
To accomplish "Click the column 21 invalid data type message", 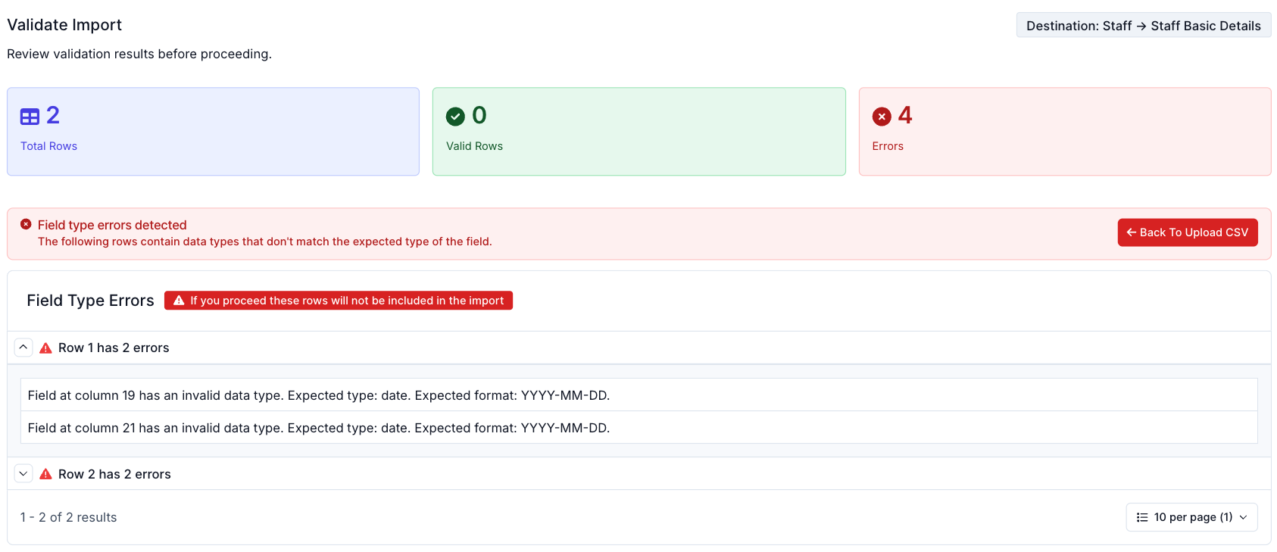I will pyautogui.click(x=638, y=427).
